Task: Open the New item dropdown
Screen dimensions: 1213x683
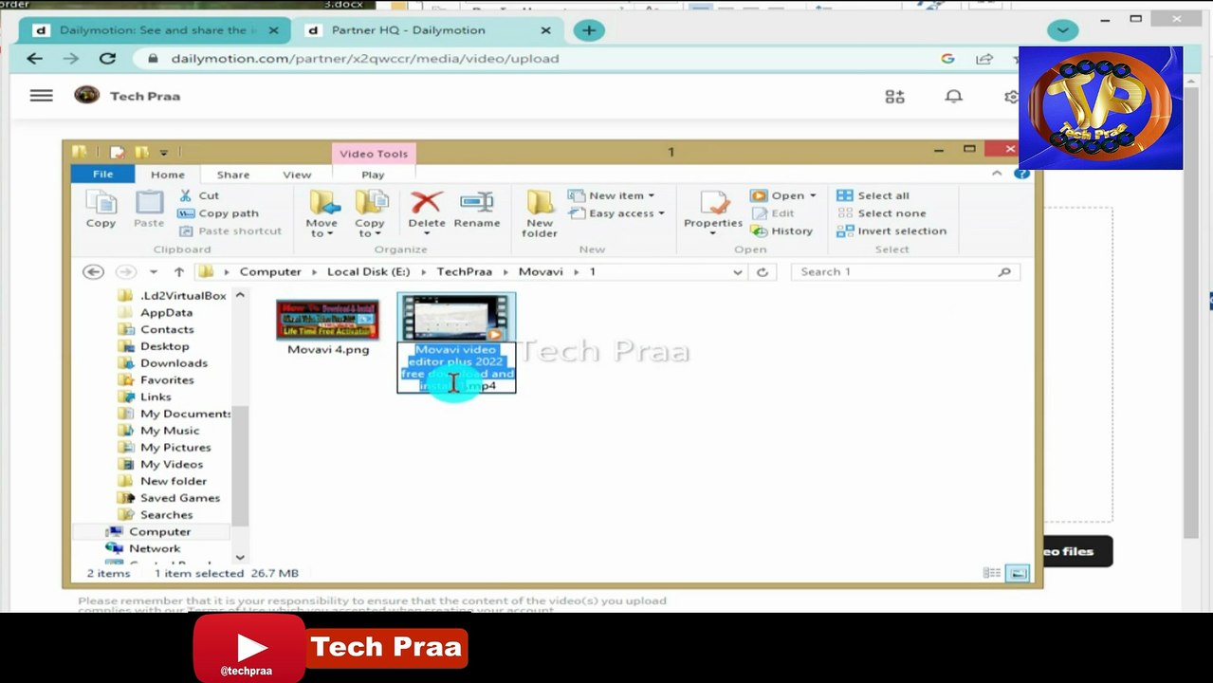Action: coord(612,195)
